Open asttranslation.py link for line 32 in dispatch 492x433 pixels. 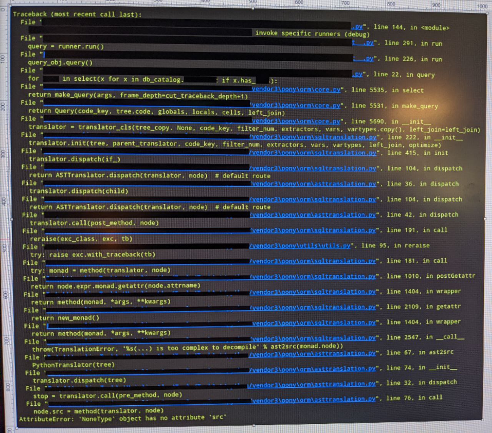(x=312, y=384)
